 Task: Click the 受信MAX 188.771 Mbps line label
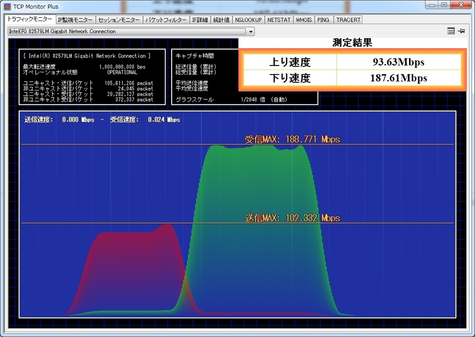click(292, 139)
